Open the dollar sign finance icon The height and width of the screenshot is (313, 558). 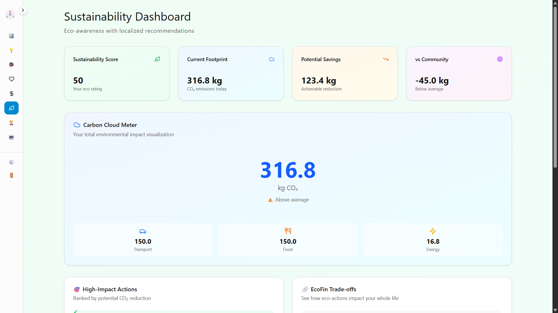pyautogui.click(x=11, y=94)
